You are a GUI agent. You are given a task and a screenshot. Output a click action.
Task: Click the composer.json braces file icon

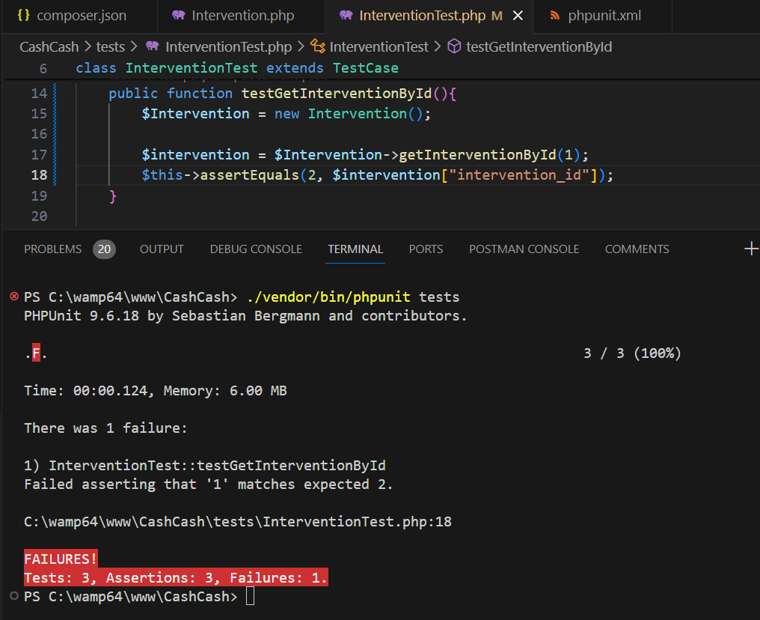pos(23,15)
